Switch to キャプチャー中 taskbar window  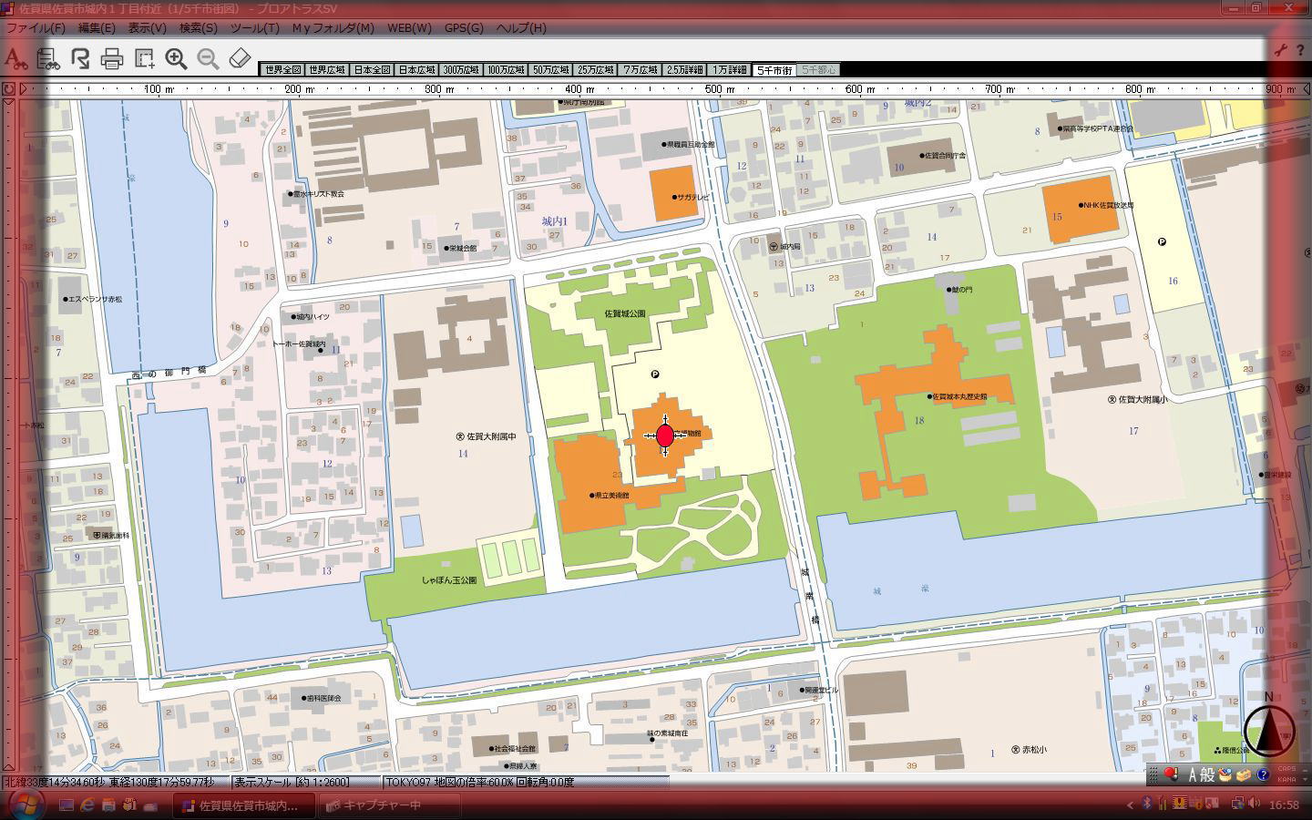375,805
